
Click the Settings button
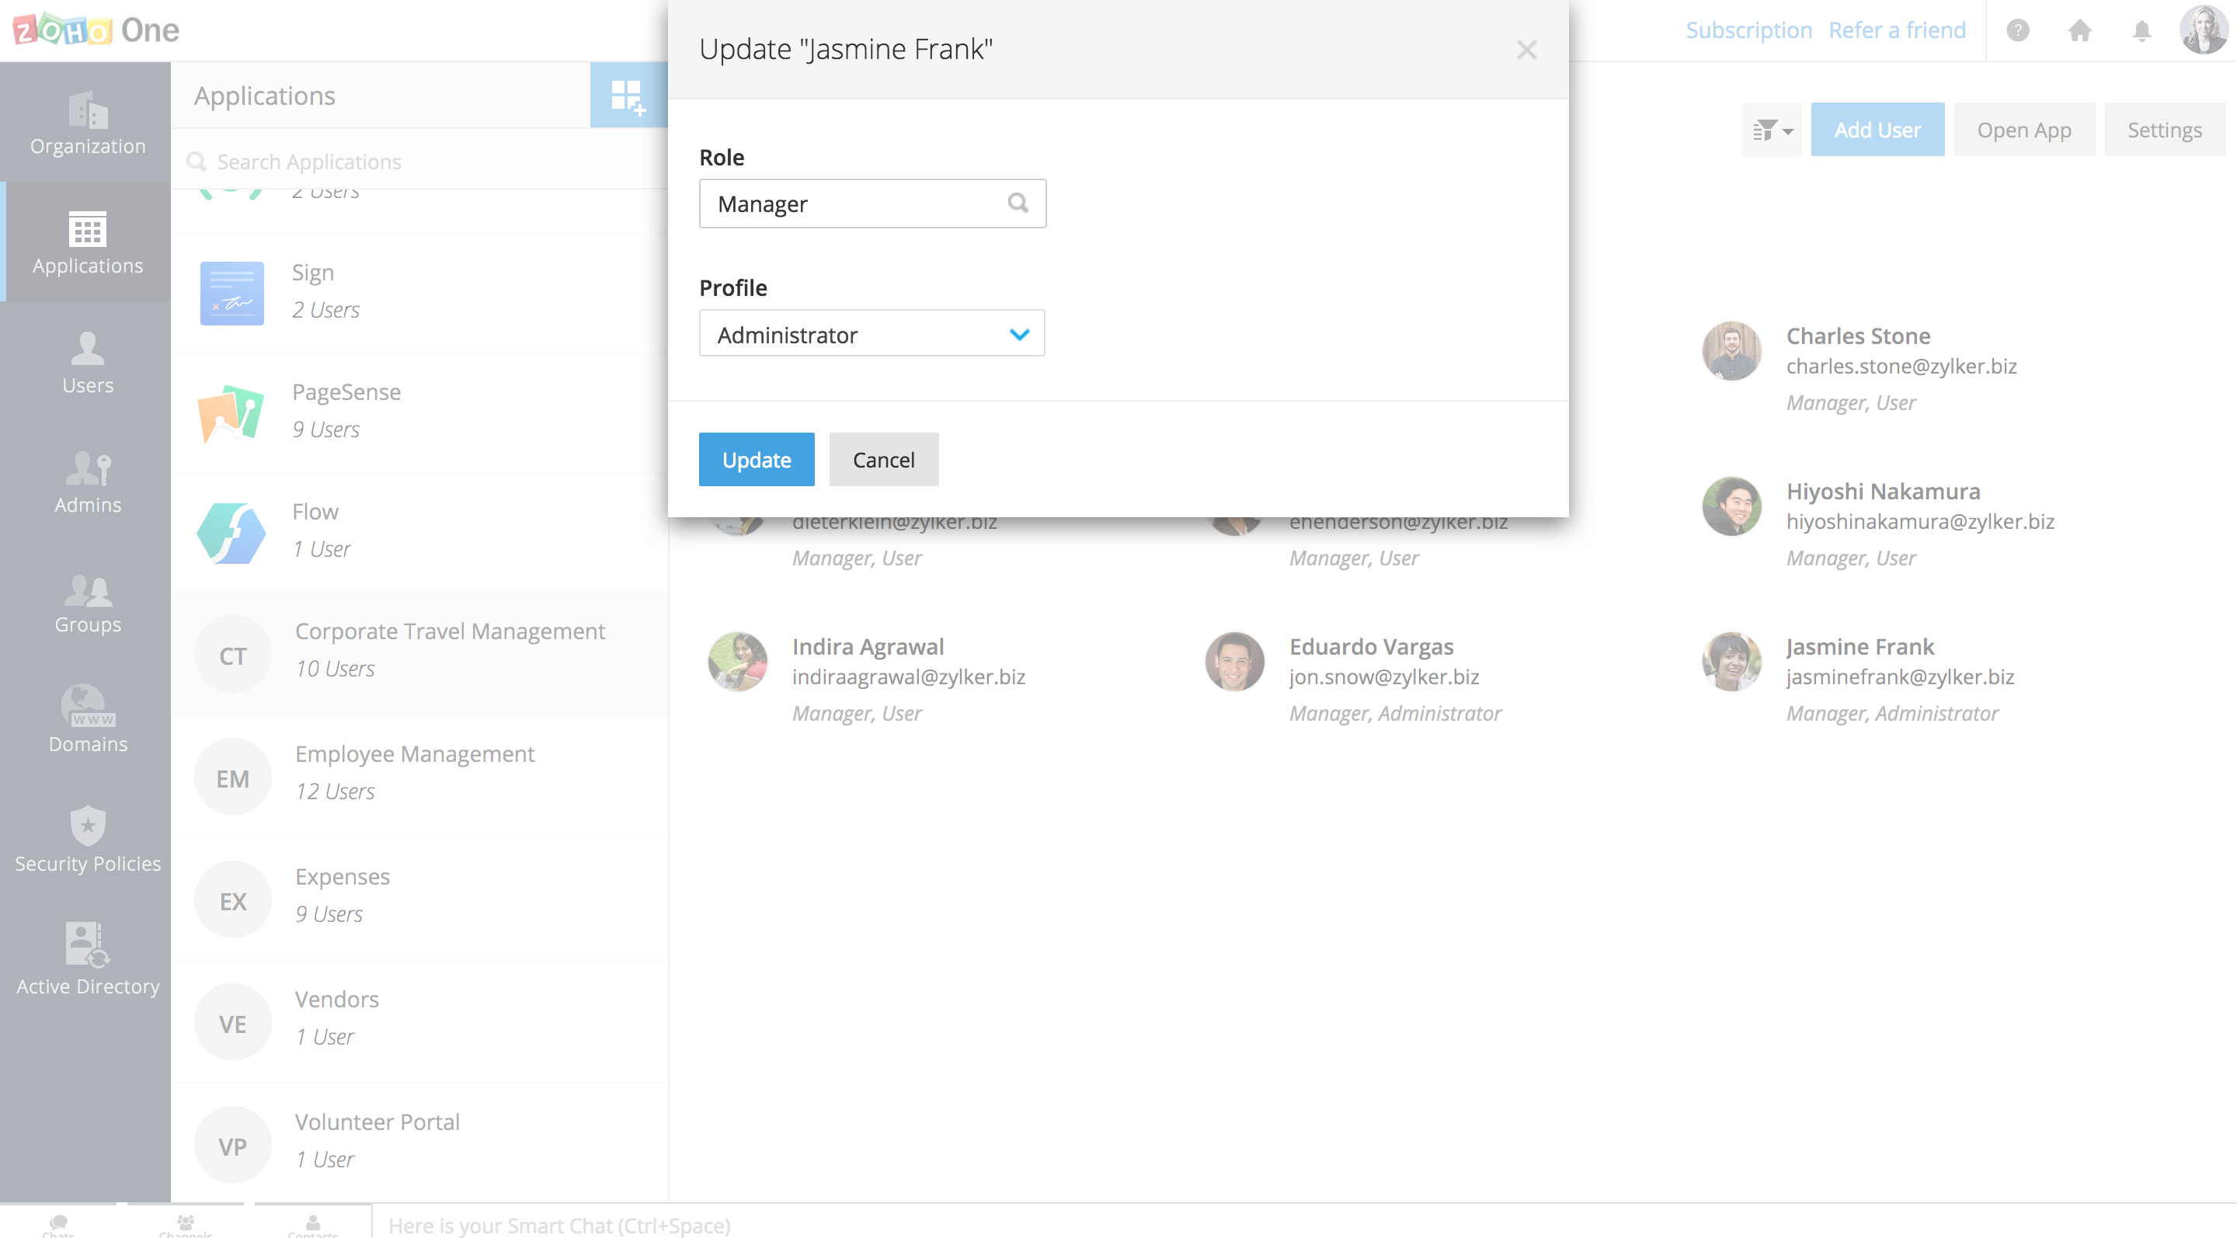pyautogui.click(x=2164, y=130)
